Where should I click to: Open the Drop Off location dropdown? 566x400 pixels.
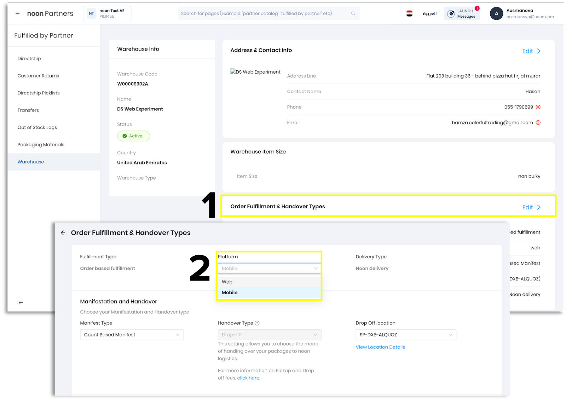pyautogui.click(x=406, y=335)
